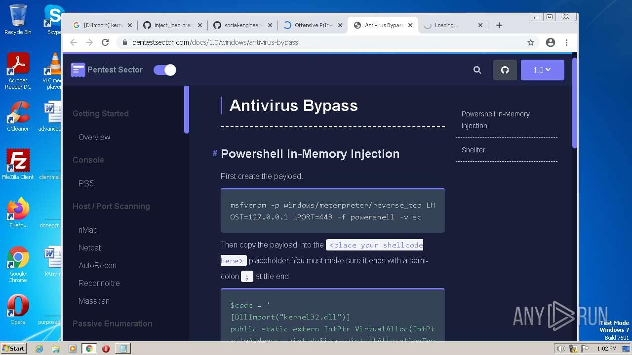Image resolution: width=632 pixels, height=355 pixels.
Task: Open the Chrome three-dot menu
Action: click(x=567, y=42)
